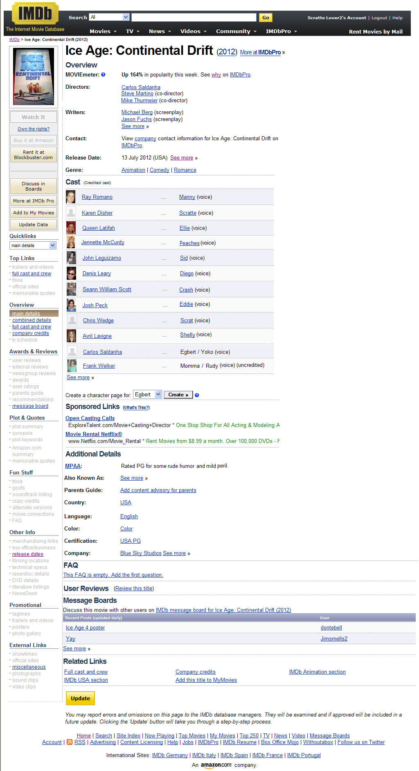
Task: Click Avril Lavigne's cast photo
Action: pyautogui.click(x=72, y=336)
